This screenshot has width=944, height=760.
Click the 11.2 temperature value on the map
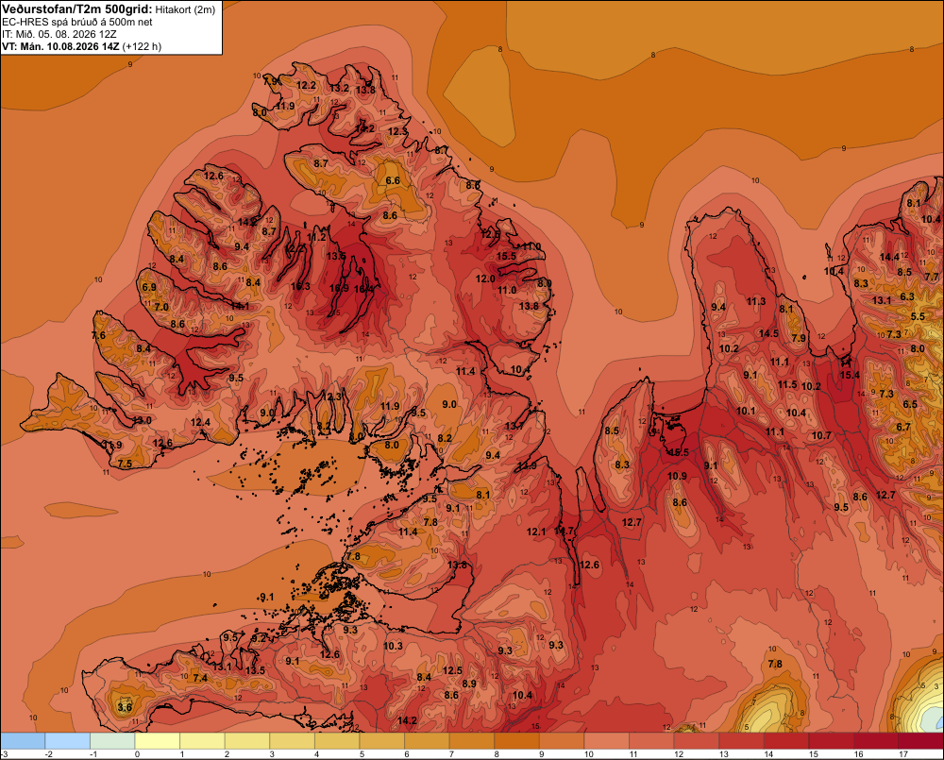point(316,237)
